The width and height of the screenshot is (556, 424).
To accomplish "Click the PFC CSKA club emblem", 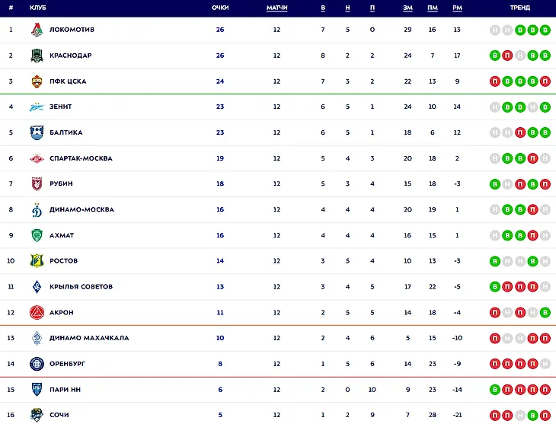I will (37, 81).
